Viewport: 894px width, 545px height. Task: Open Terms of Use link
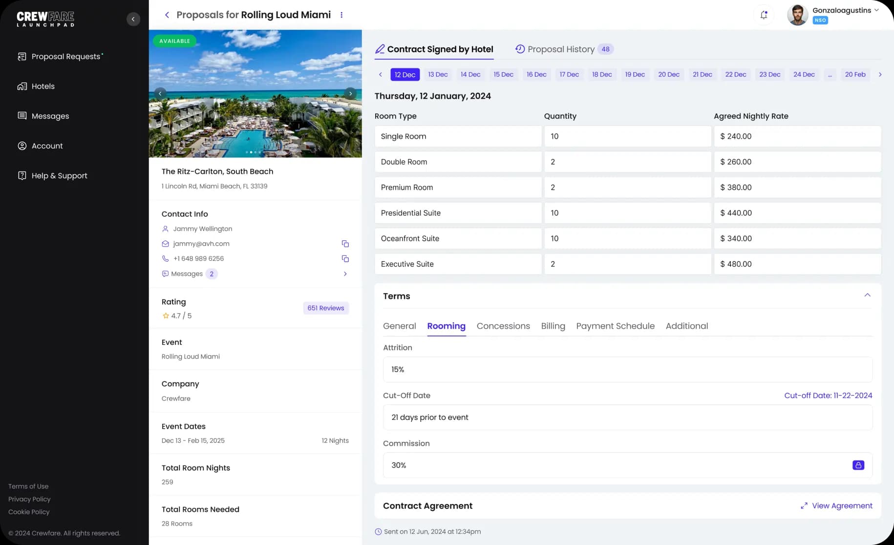click(x=28, y=486)
